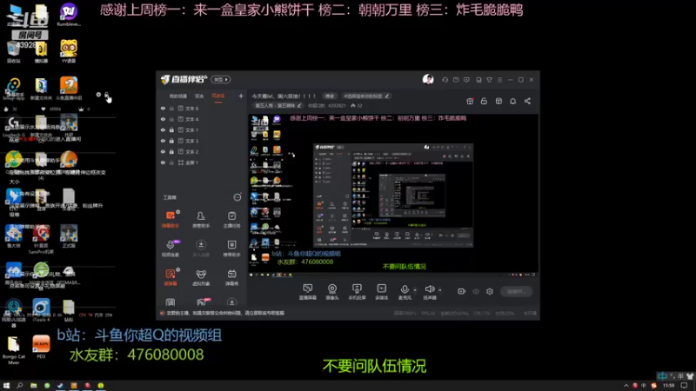Open the taskbar notification center

coord(685,385)
